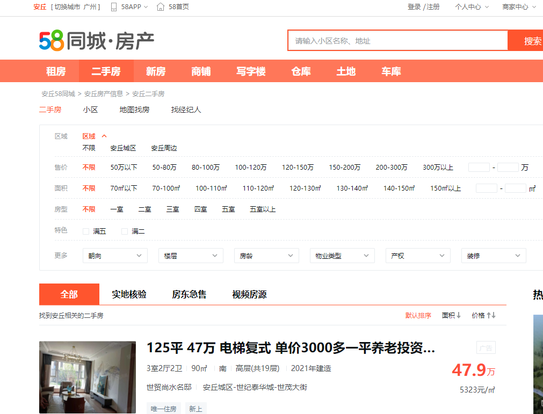Click 切换城市 link

[67, 7]
